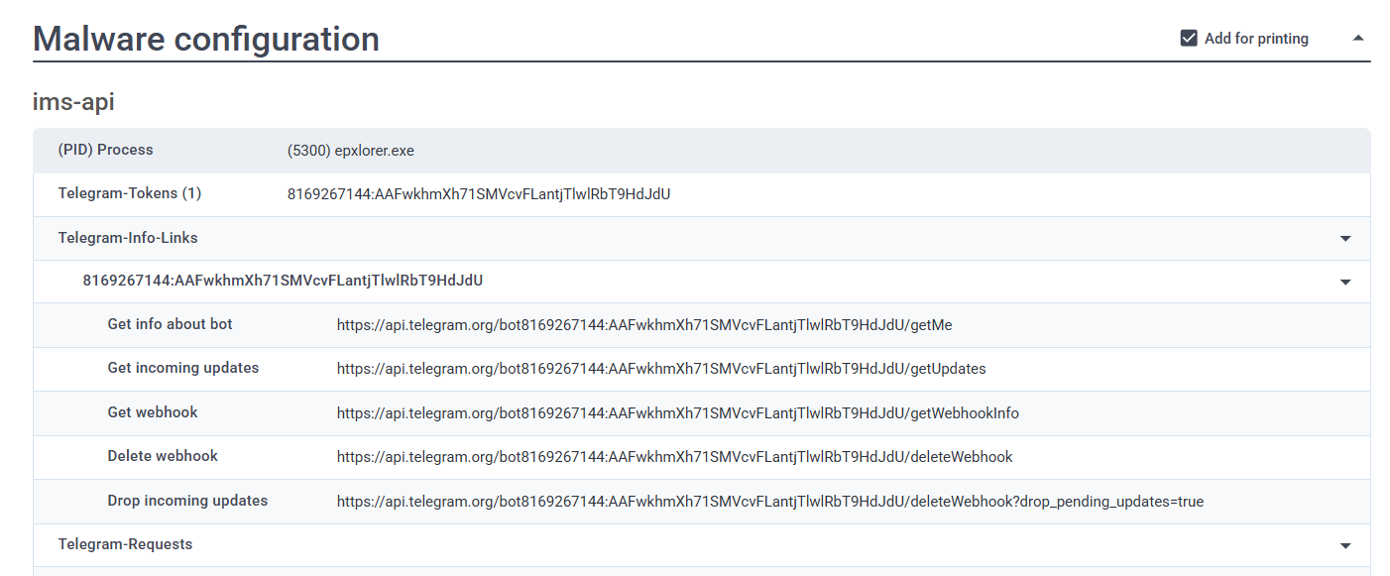Click the Add for printing label text

click(1256, 39)
